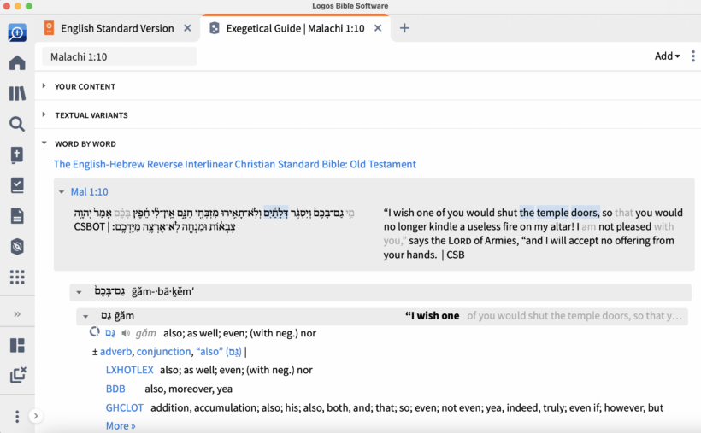Close the Exegetical Guide tab
701x433 pixels.
(x=378, y=28)
